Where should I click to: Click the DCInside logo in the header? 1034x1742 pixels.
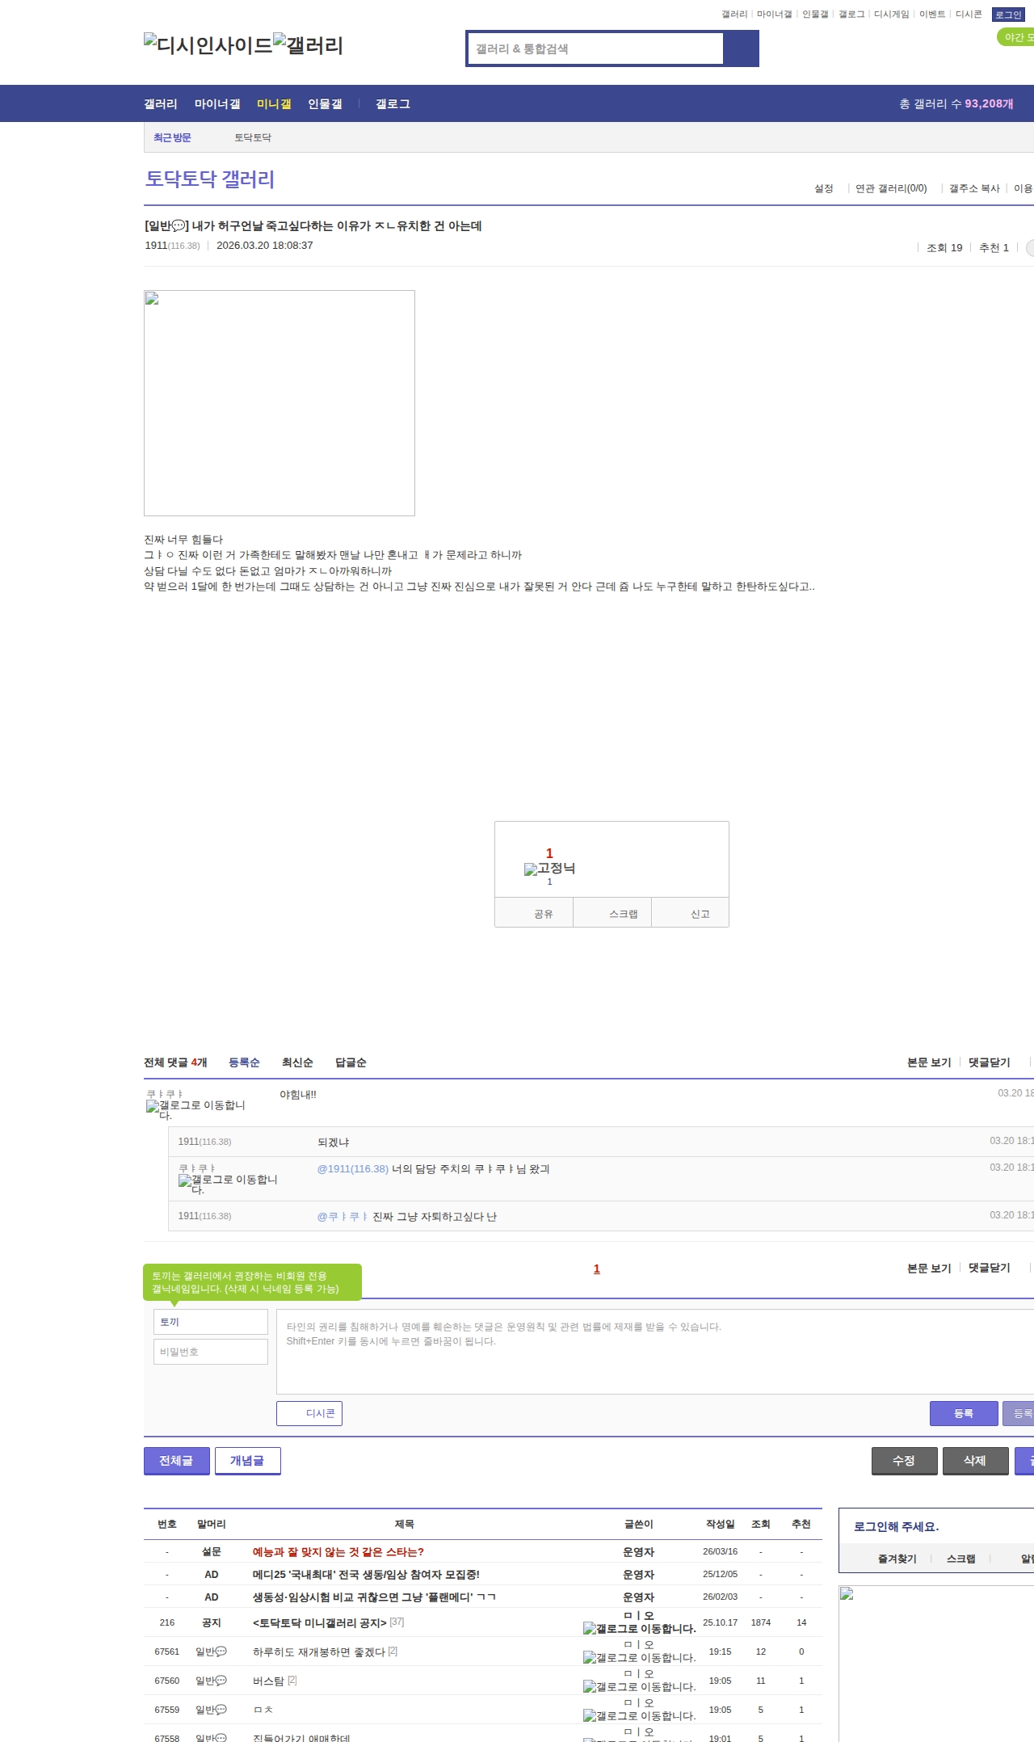pyautogui.click(x=208, y=45)
